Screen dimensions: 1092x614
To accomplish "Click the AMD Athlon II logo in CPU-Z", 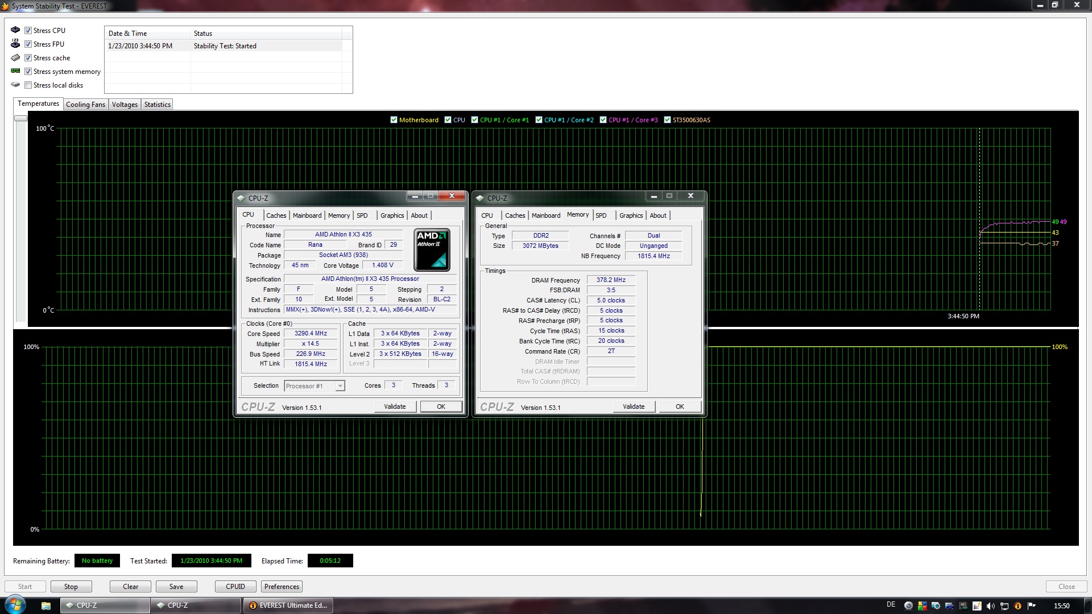I will (x=432, y=250).
